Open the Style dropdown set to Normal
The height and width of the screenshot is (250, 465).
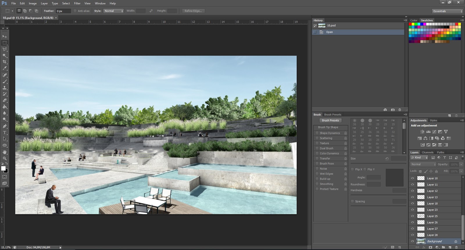[x=113, y=11]
